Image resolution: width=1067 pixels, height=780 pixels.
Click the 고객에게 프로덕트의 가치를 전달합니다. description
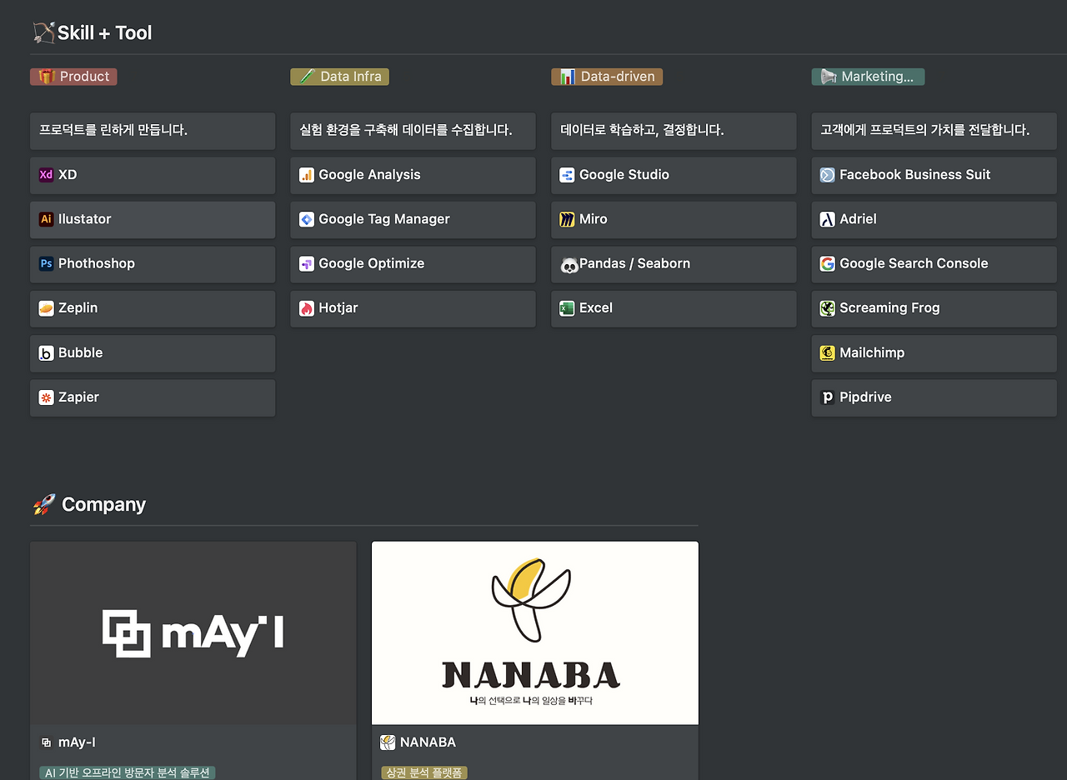tap(925, 131)
